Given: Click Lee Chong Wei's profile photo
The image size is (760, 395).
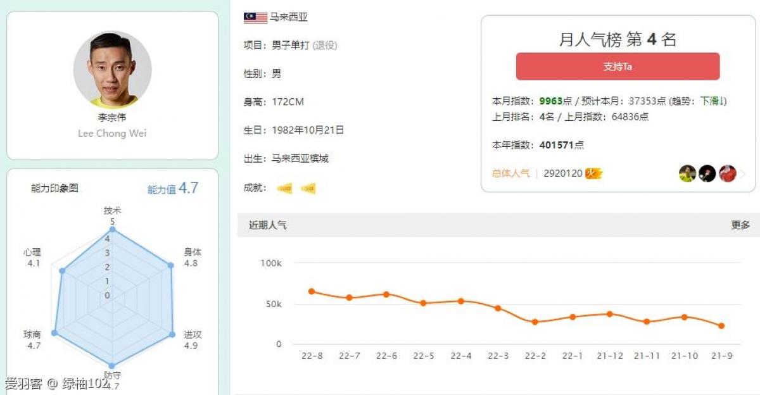Looking at the screenshot, I should (x=112, y=70).
